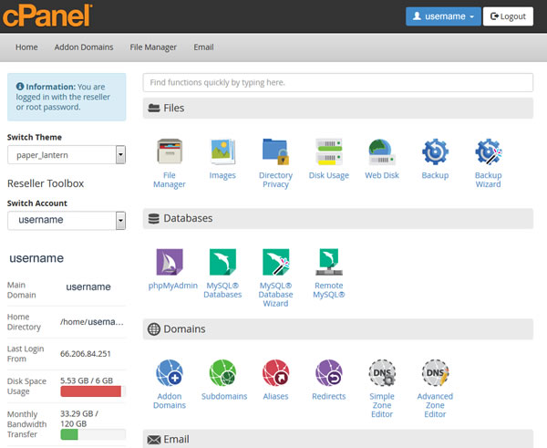
Task: Click the Logout button
Action: pos(508,16)
